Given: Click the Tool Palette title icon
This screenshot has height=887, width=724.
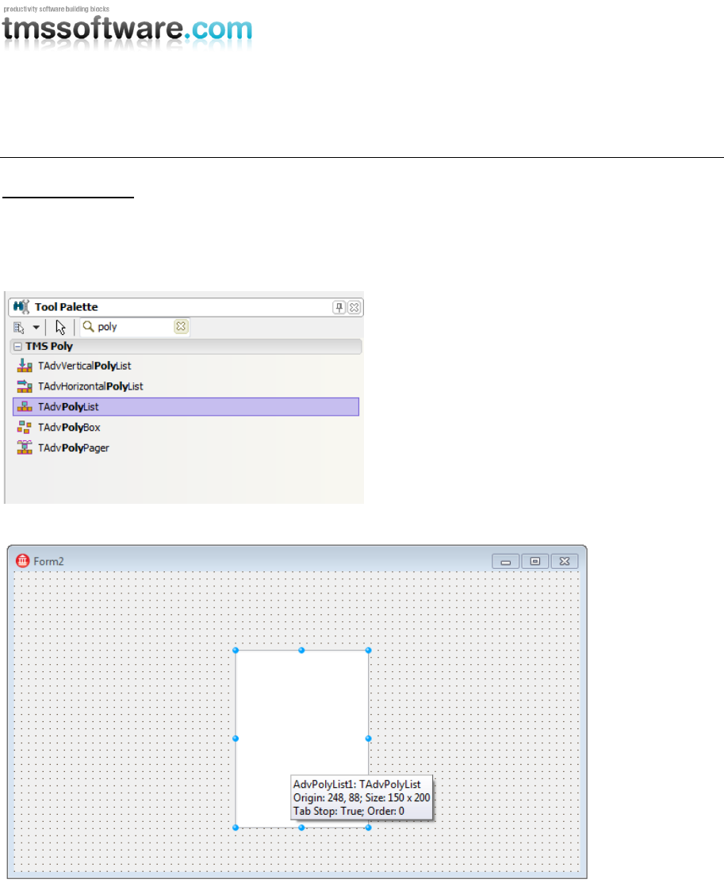Looking at the screenshot, I should click(x=21, y=306).
